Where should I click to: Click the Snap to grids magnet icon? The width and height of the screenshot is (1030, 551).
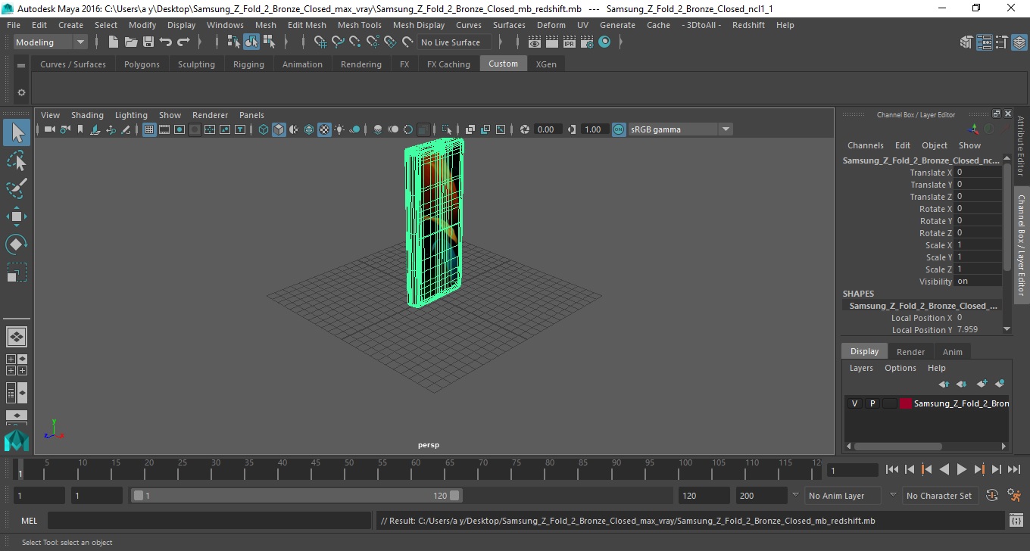click(x=321, y=42)
